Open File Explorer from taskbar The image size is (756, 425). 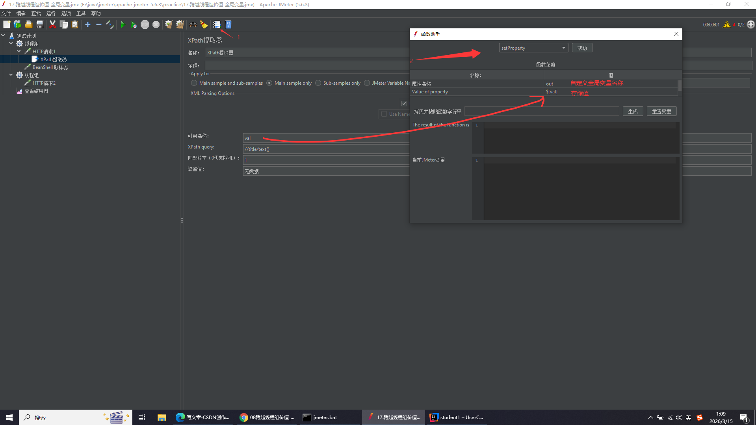pyautogui.click(x=162, y=417)
